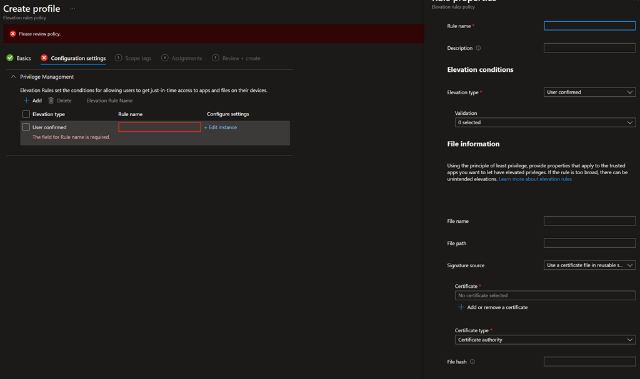This screenshot has height=379, width=640.
Task: Check the User confirmed row checkbox
Action: click(26, 127)
